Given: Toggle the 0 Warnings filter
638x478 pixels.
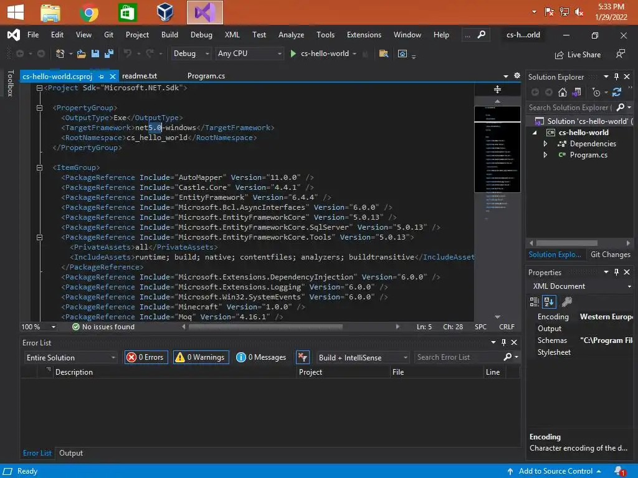Looking at the screenshot, I should coord(201,357).
